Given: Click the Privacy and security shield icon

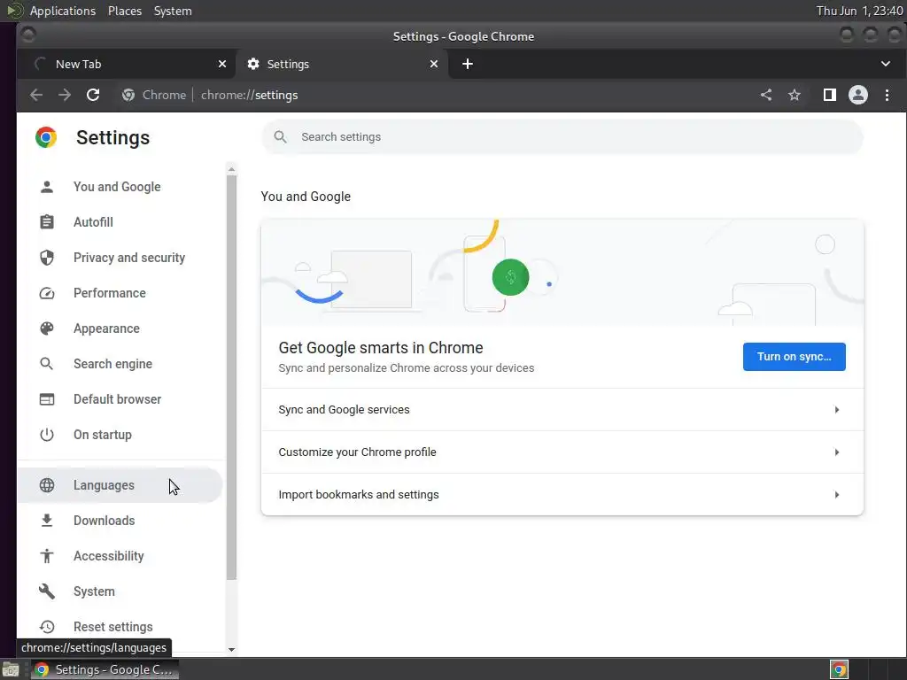Looking at the screenshot, I should [47, 258].
